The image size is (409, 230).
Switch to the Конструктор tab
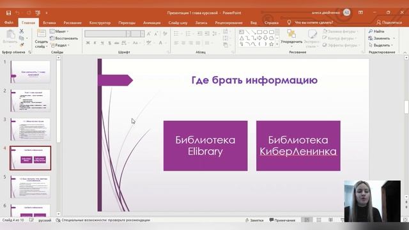100,23
